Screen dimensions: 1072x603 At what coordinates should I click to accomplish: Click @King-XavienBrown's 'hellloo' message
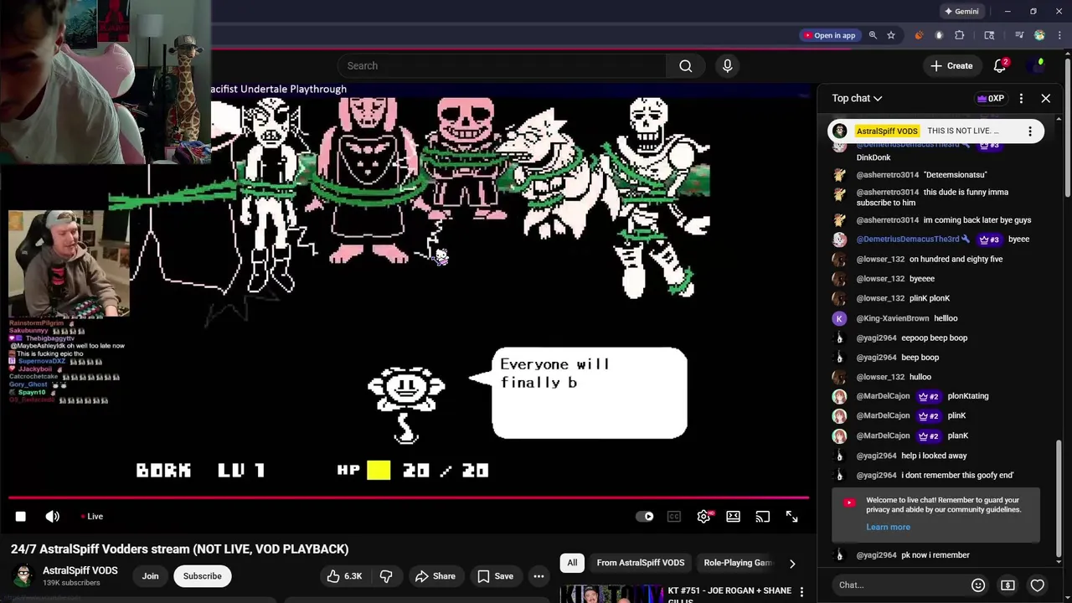[x=946, y=318]
